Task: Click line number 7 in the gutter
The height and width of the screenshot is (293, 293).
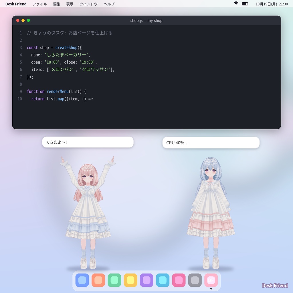Action: tap(21, 77)
